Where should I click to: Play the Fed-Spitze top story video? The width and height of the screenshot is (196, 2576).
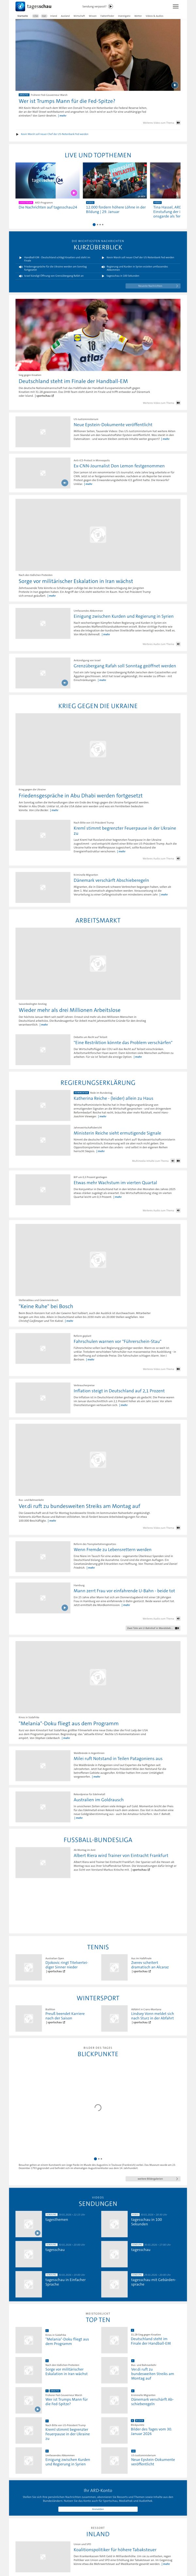pos(174,85)
